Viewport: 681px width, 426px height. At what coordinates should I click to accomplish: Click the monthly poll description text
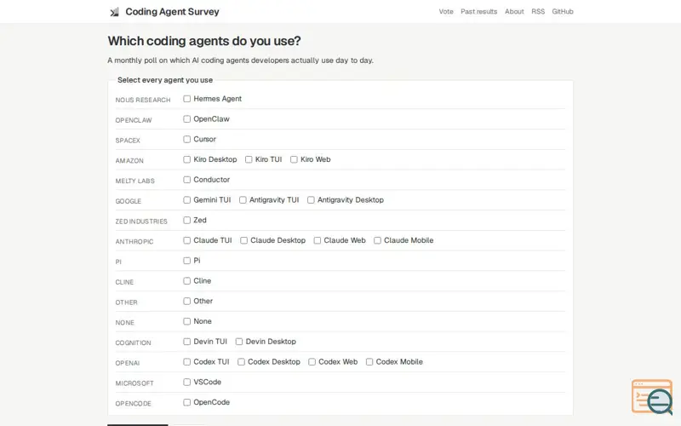click(240, 60)
